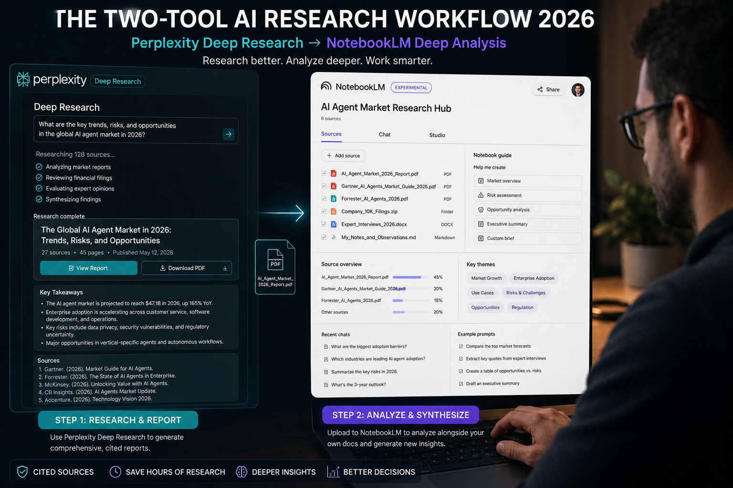Viewport: 733px width, 488px height.
Task: Toggle the Expert_Interviews_2026.docx checkbox
Action: [324, 224]
